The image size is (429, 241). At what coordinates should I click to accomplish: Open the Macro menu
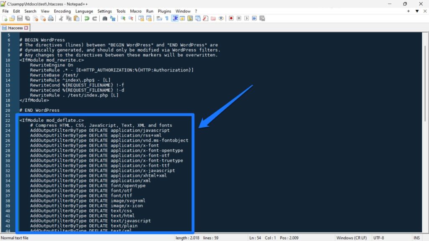pyautogui.click(x=136, y=11)
